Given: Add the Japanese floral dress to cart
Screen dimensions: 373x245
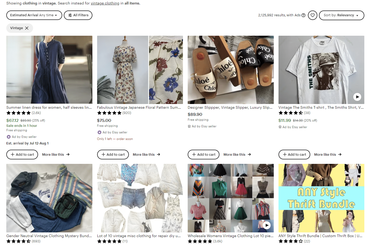Looking at the screenshot, I should pos(113,154).
